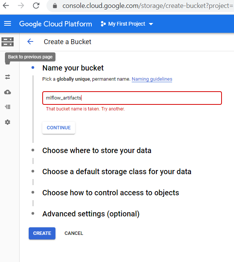The height and width of the screenshot is (262, 234).
Task: Open the Transfer arrows sidebar icon
Action: tap(8, 77)
